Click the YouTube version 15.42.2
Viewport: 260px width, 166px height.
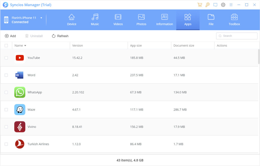[77, 58]
